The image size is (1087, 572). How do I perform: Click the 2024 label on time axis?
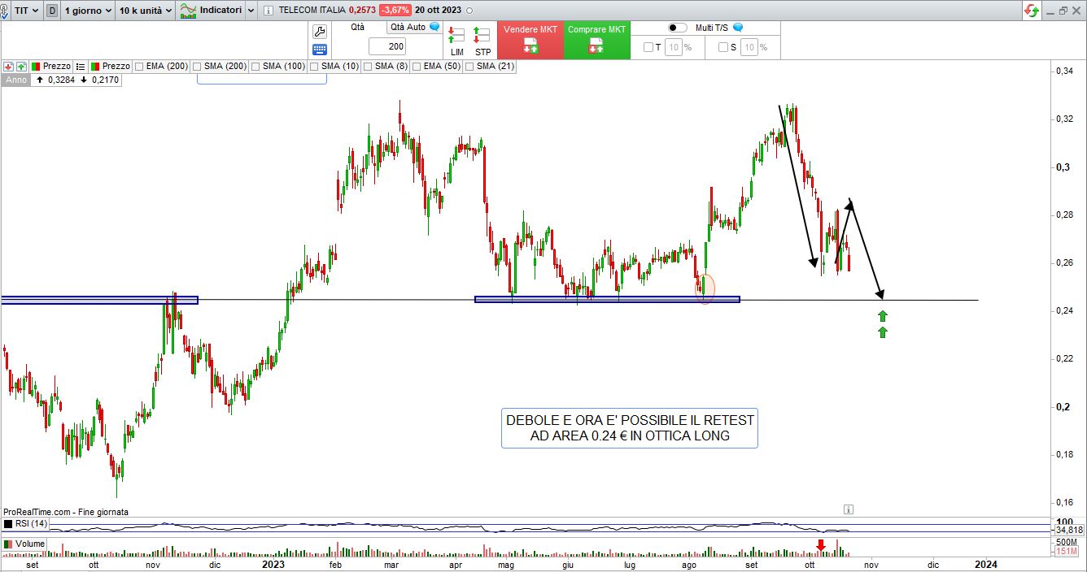pyautogui.click(x=986, y=564)
